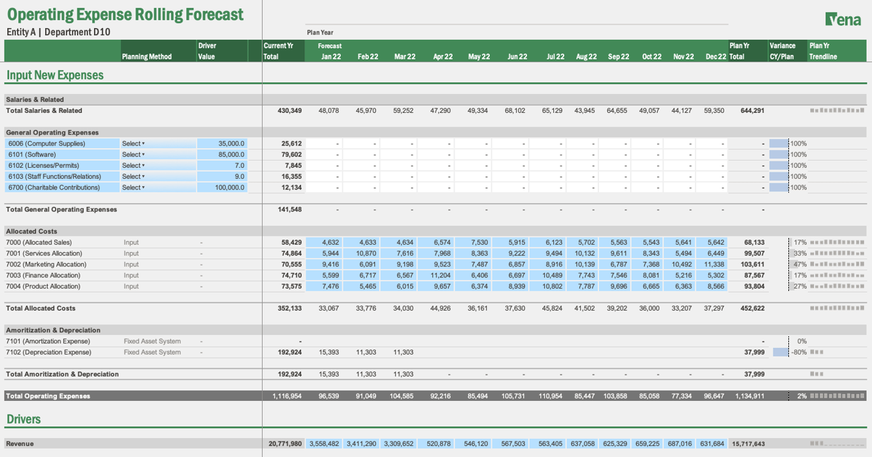The image size is (872, 457).
Task: Click the Total Allocated Costs trendline sparkline
Action: tap(838, 308)
